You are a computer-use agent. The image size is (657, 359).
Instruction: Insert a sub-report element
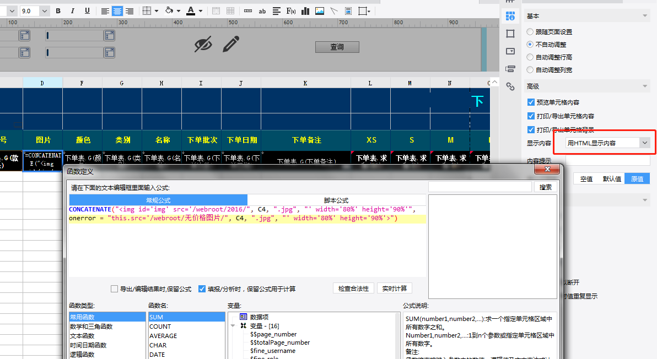pos(348,11)
